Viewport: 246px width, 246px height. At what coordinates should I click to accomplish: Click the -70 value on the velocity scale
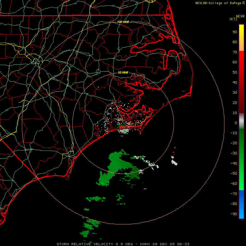(x=234, y=194)
